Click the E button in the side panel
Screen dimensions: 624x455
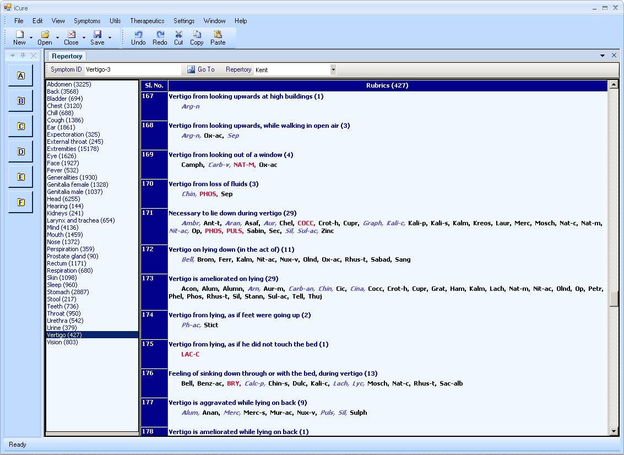point(21,177)
